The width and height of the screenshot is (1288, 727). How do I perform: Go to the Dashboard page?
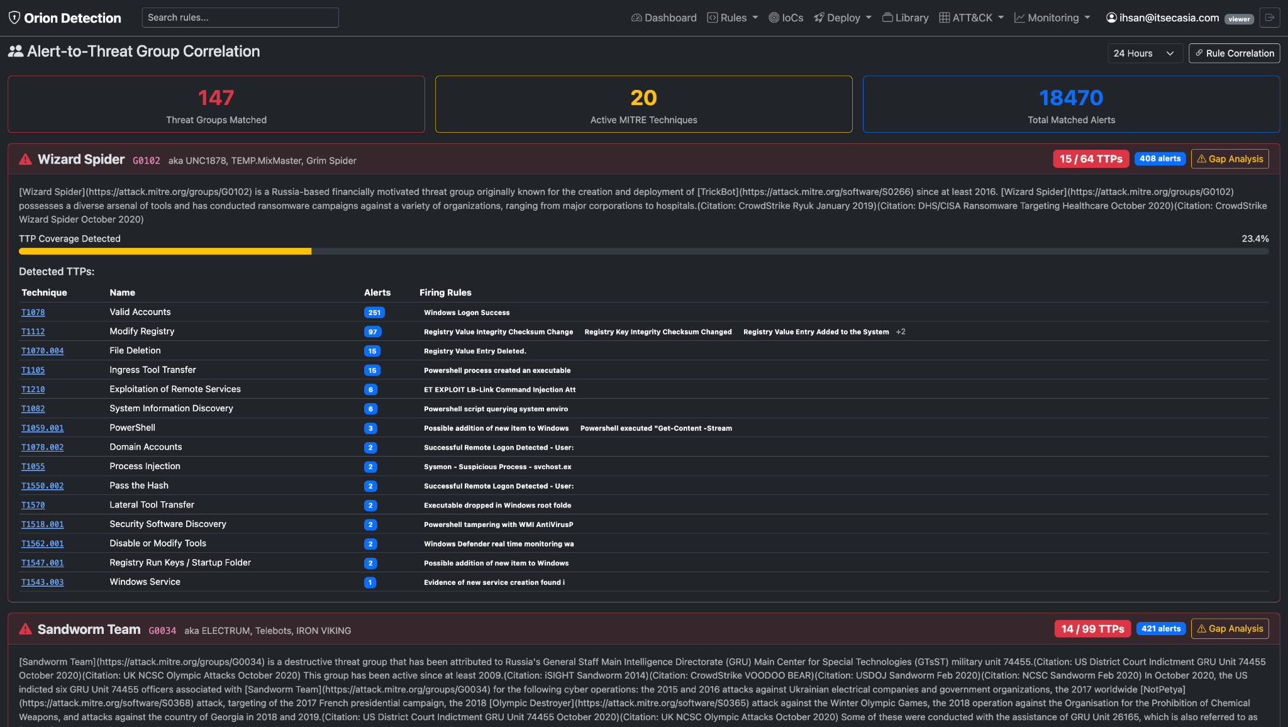(x=663, y=18)
